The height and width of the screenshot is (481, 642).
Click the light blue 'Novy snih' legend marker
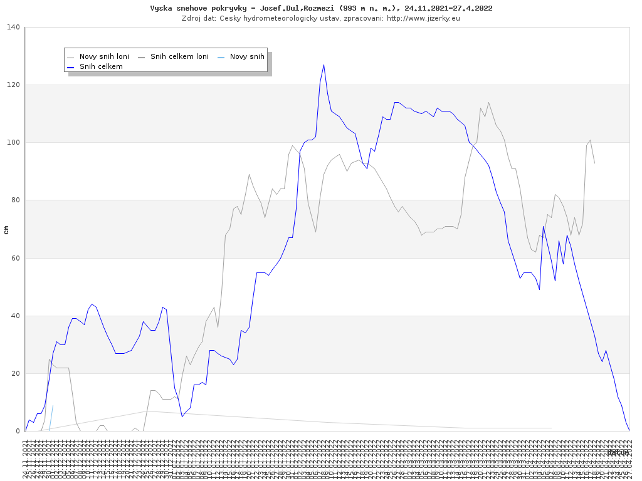tap(221, 56)
